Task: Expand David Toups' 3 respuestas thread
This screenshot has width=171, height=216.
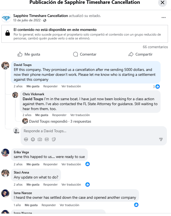Action: [60, 121]
